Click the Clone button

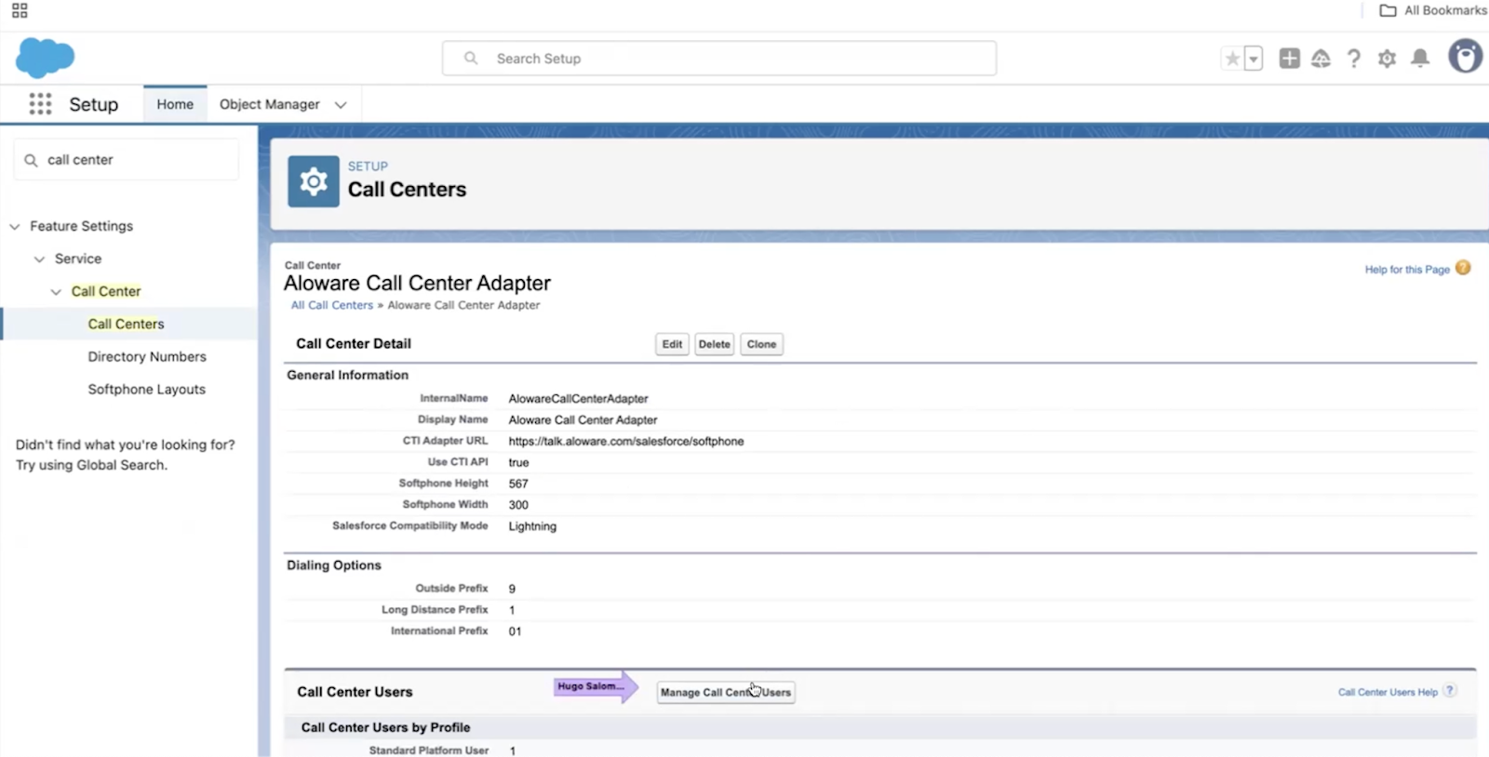click(x=761, y=344)
